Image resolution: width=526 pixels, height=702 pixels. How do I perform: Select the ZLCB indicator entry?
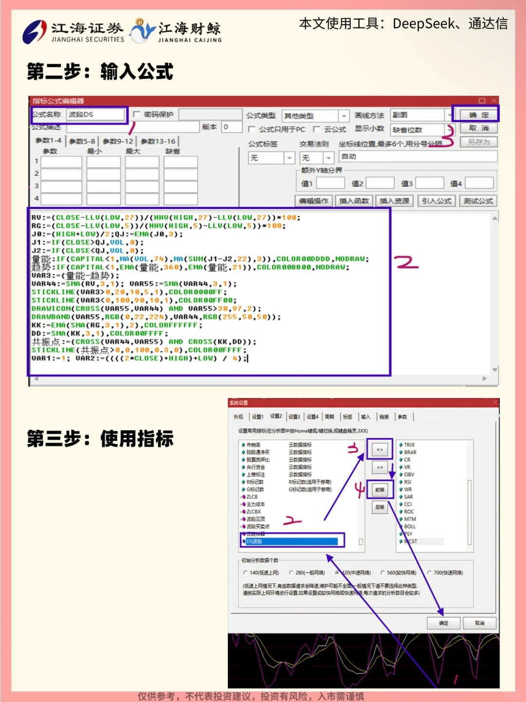(x=253, y=496)
